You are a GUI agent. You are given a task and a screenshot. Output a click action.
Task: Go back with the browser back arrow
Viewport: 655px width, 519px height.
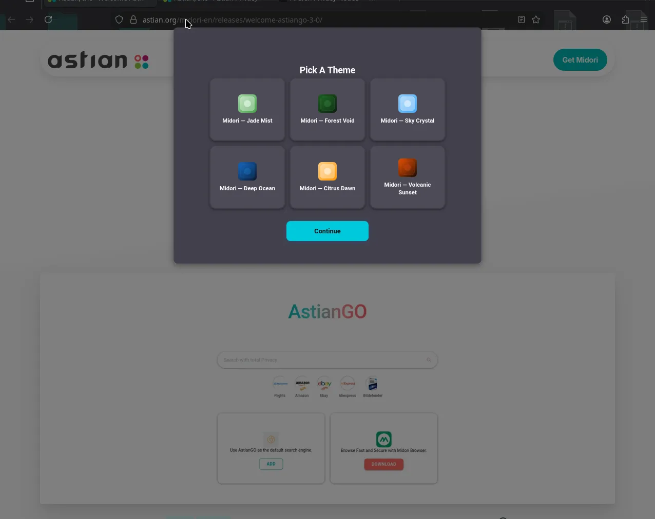click(11, 19)
